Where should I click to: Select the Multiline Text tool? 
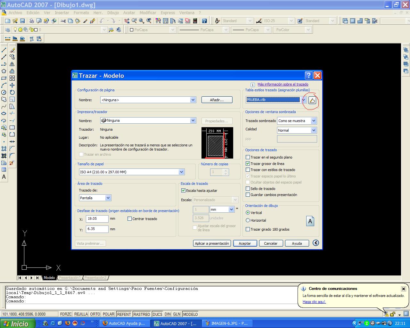tap(4, 177)
